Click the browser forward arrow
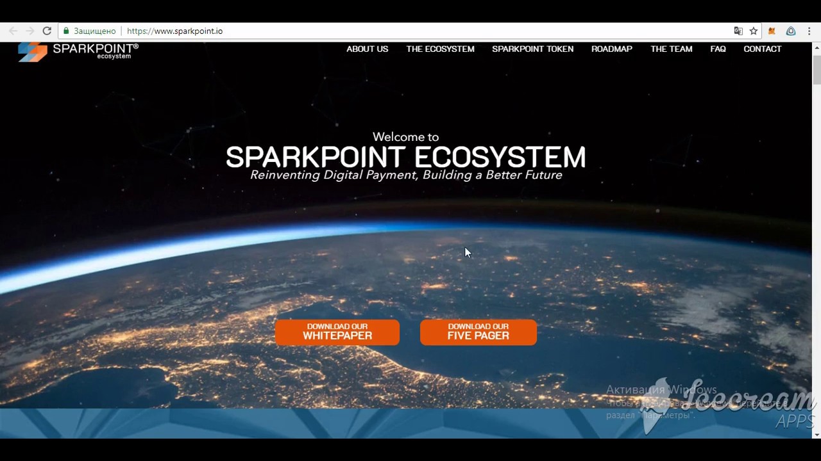The height and width of the screenshot is (461, 821). tap(30, 31)
